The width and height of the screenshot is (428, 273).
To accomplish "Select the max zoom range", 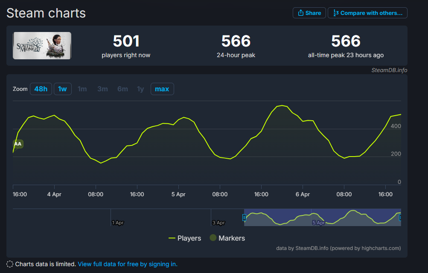I will click(162, 89).
